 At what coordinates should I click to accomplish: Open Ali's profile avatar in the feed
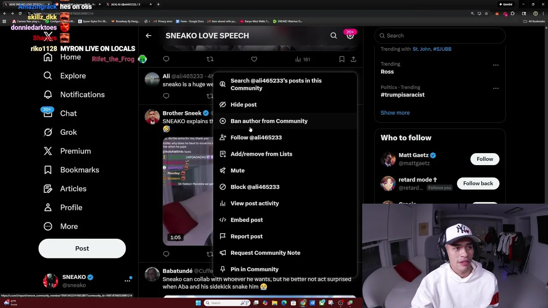[x=152, y=80]
